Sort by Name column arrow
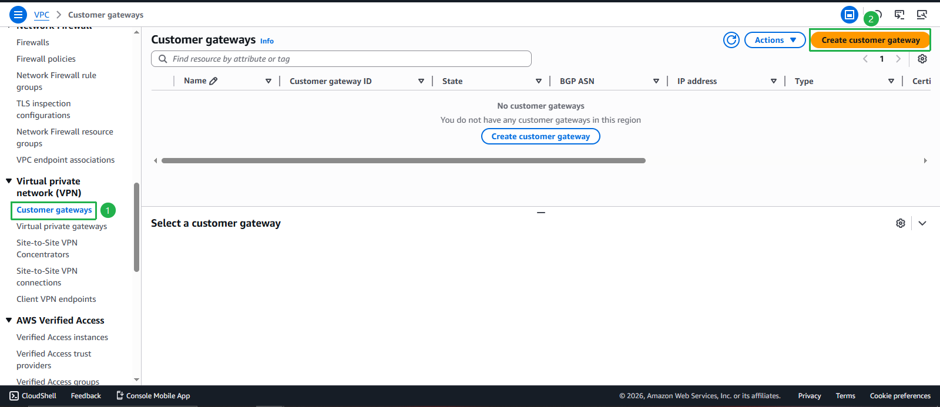 click(x=268, y=81)
